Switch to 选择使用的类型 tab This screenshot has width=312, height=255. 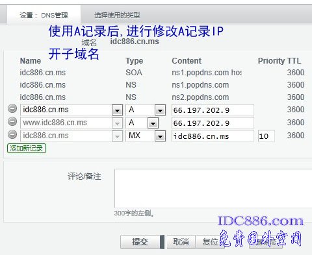(x=117, y=15)
